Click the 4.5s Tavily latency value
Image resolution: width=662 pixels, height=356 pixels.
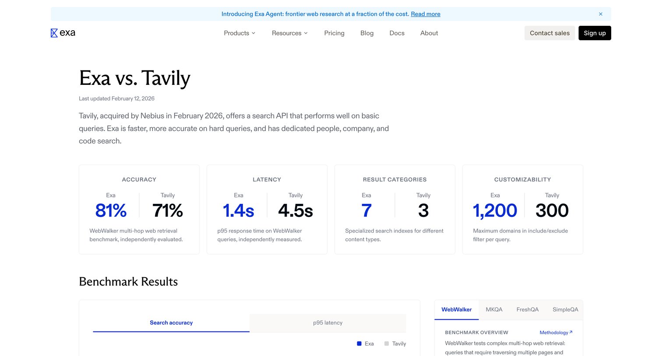coord(296,211)
